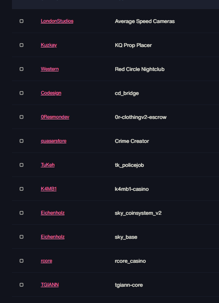Visit the Kuzkay creator link

coord(49,45)
